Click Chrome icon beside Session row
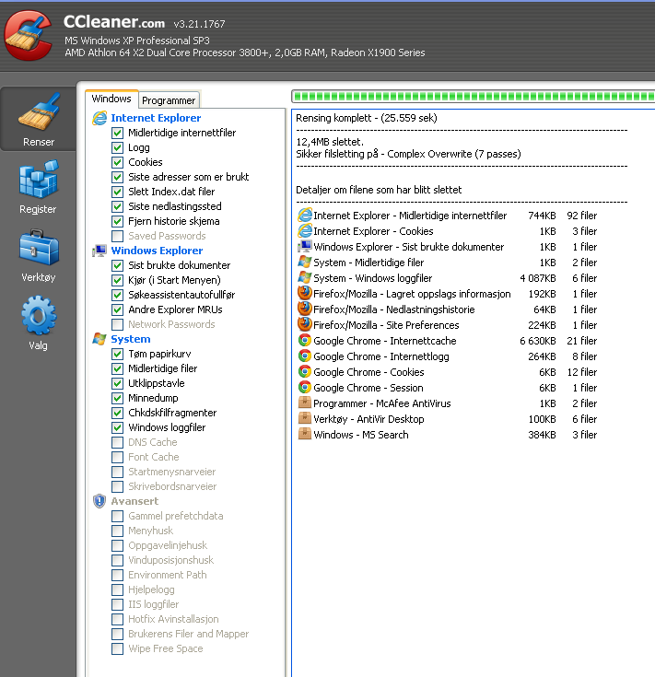Screen dimensions: 655x677 click(305, 387)
